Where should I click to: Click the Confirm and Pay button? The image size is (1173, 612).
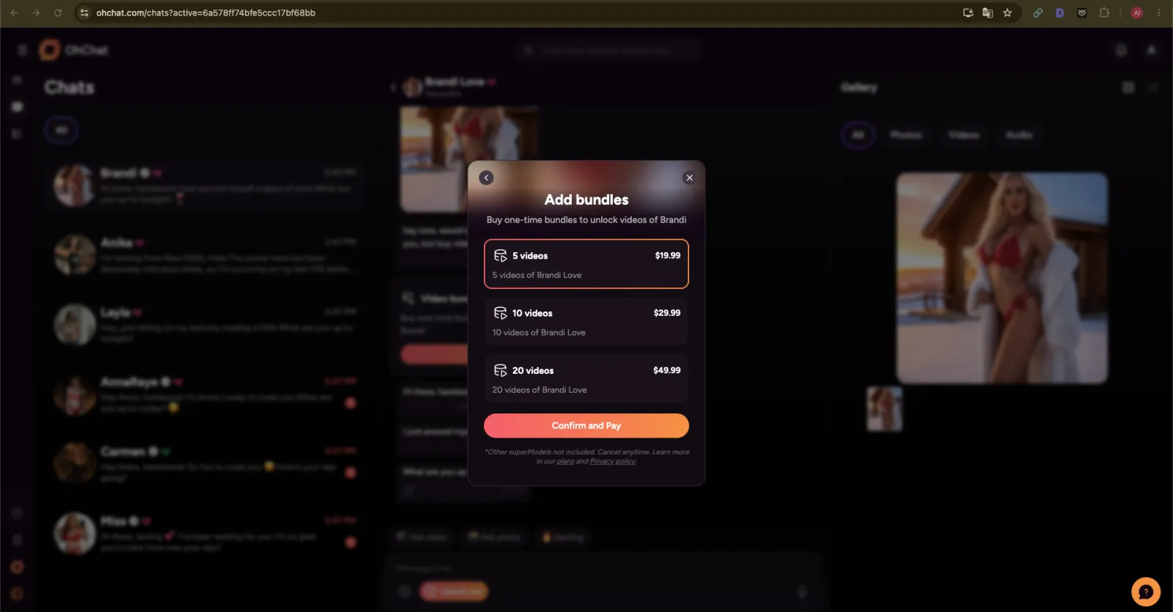pyautogui.click(x=586, y=426)
